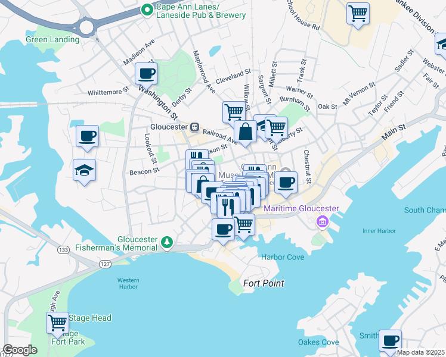Click Trask St road label

click(302, 71)
